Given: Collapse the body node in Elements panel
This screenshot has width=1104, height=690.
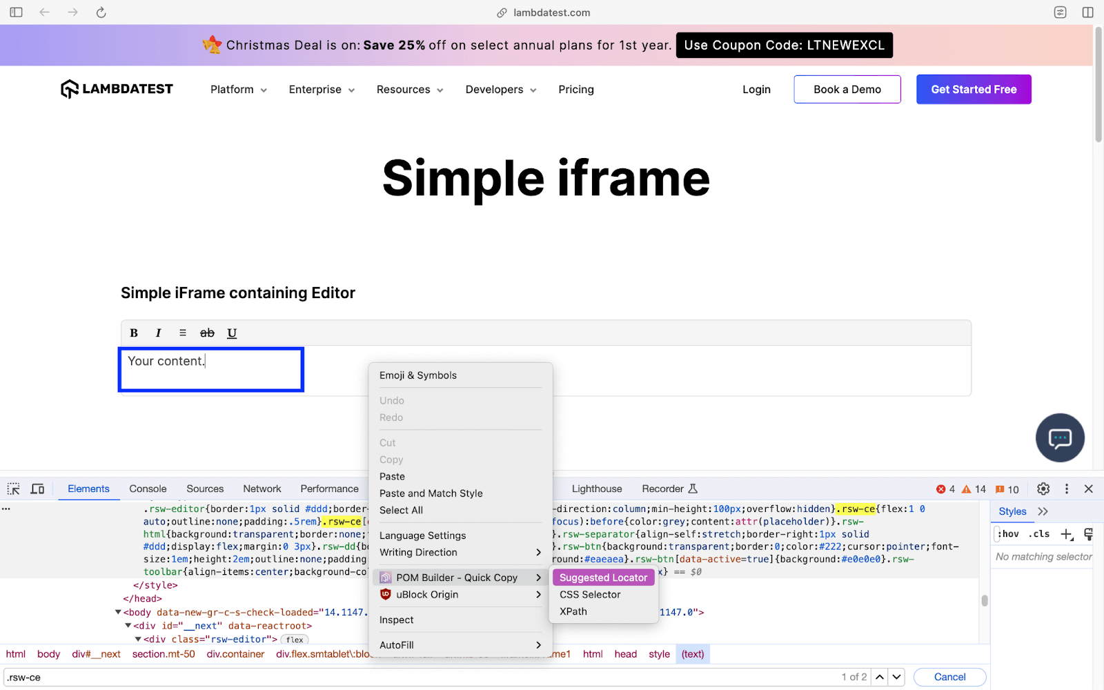Looking at the screenshot, I should click(x=117, y=612).
